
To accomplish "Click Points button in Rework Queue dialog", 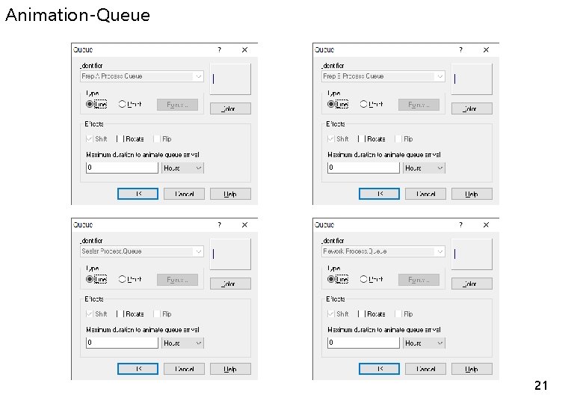I will pyautogui.click(x=419, y=280).
